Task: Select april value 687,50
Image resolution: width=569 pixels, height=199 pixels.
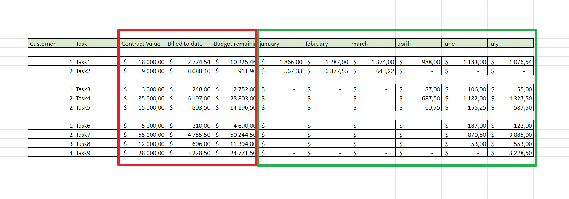Action: (419, 98)
